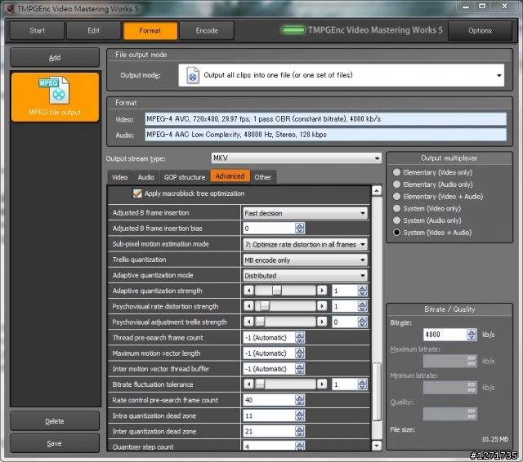Screen dimensions: 523x462
Task: Click the Audio format description field
Action: (x=325, y=135)
